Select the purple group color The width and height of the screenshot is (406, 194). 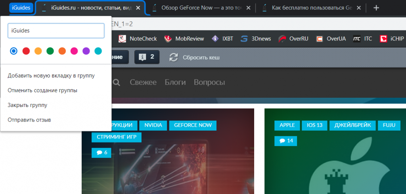[x=86, y=51]
